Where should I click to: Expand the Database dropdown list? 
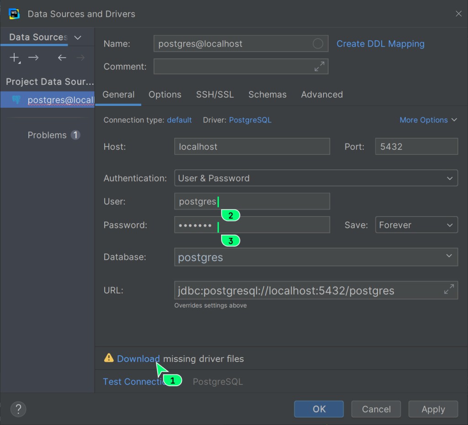click(449, 257)
